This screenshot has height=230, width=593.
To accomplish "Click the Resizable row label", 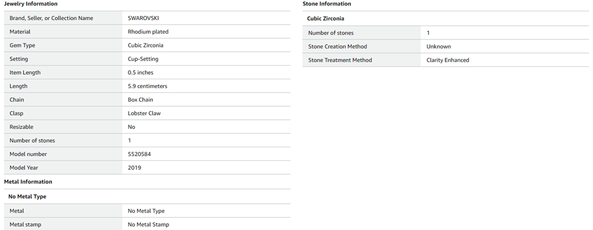I will (x=22, y=127).
